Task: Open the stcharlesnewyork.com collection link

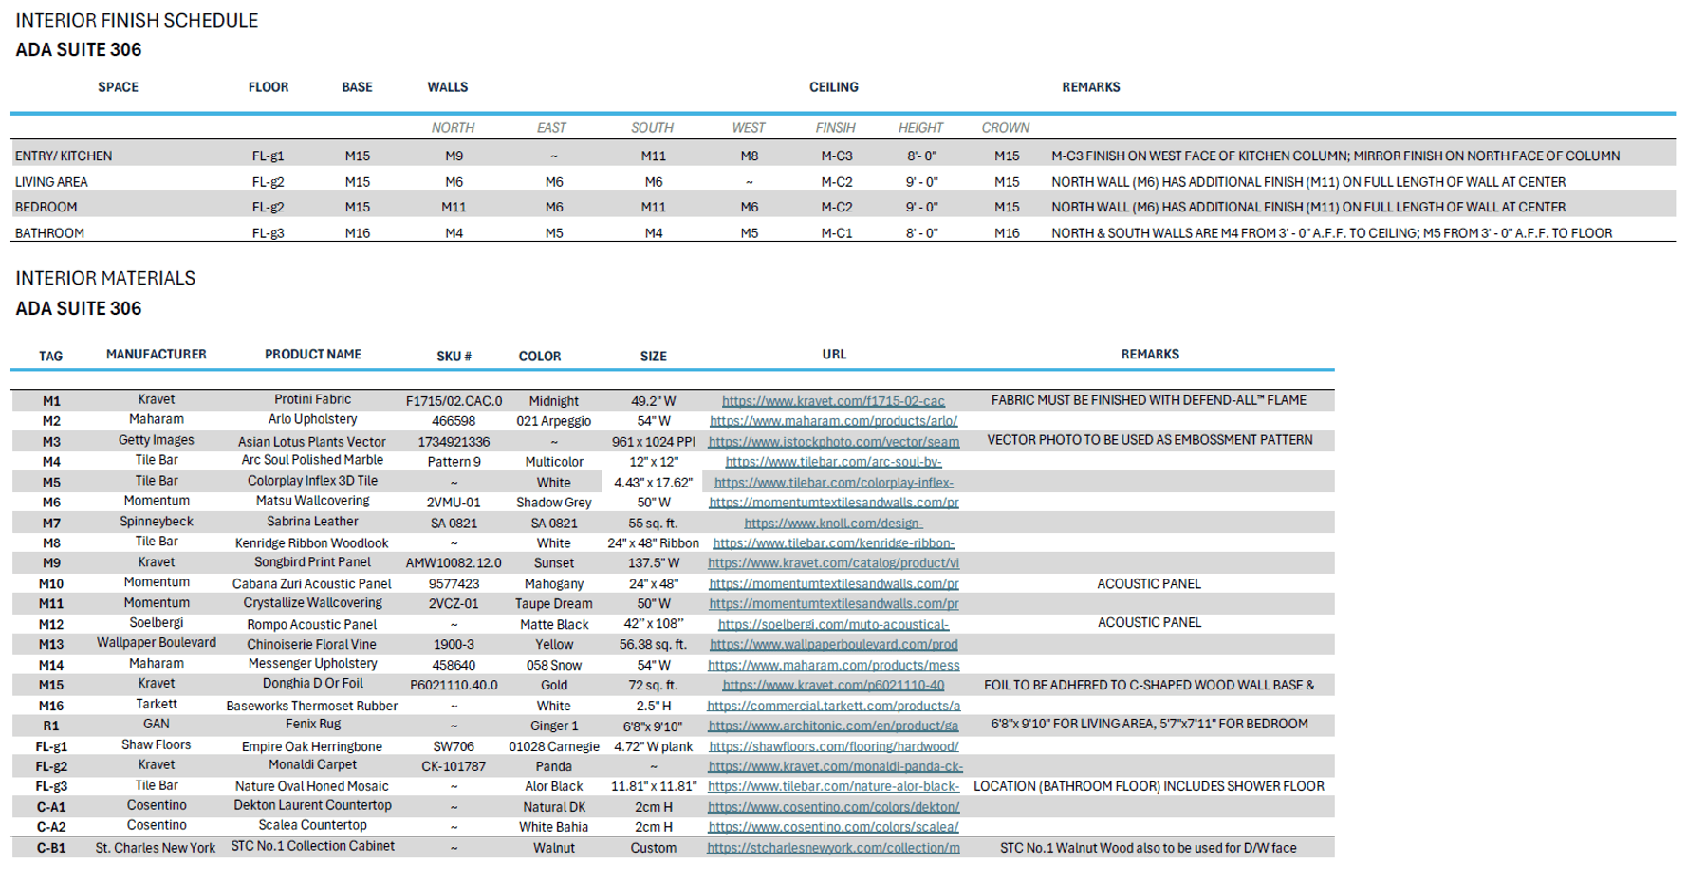Action: click(x=832, y=848)
